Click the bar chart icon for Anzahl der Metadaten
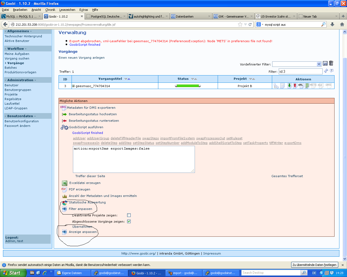347x277 pixels. 65,196
